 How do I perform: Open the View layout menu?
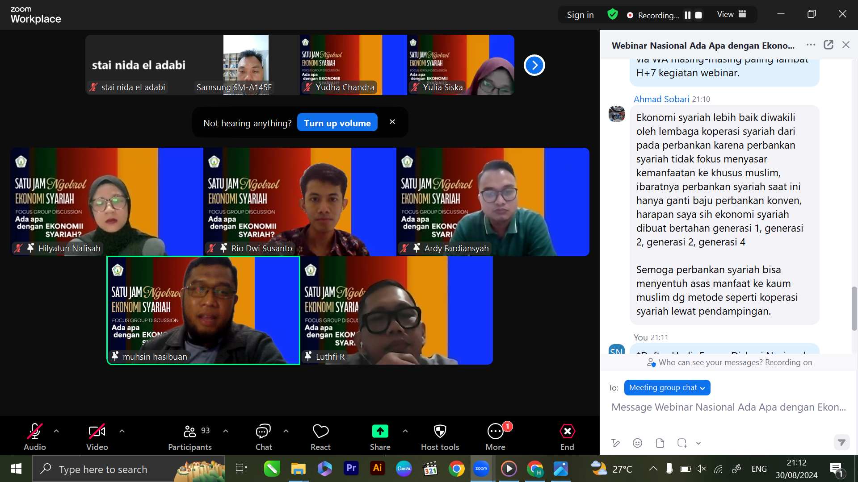click(x=732, y=14)
